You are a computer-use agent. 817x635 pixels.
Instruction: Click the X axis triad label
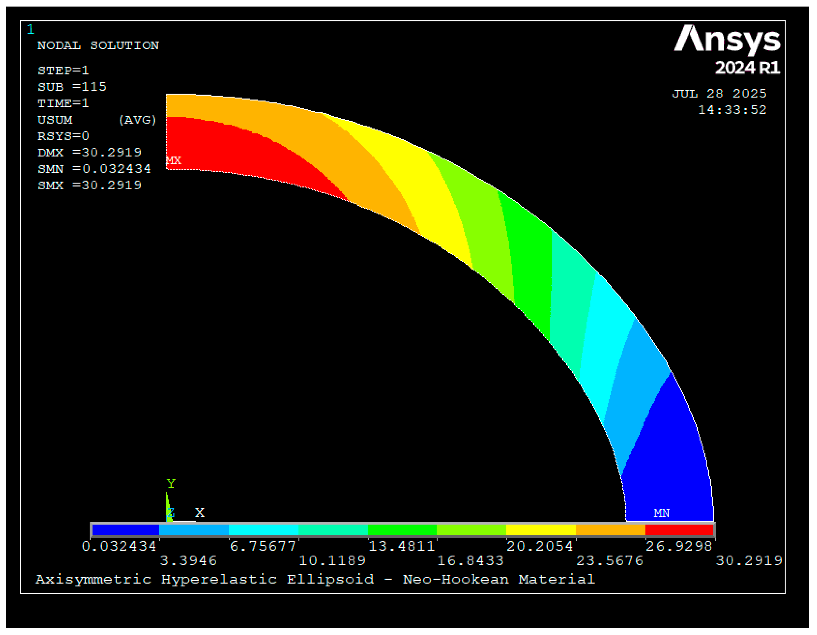coord(200,513)
